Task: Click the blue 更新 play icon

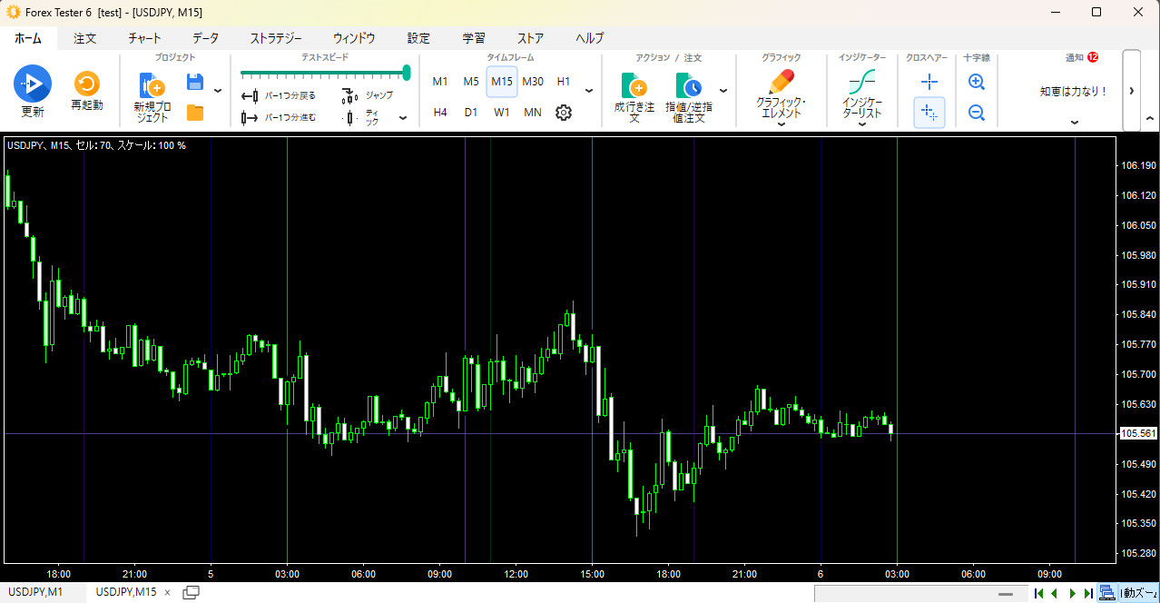Action: point(33,84)
